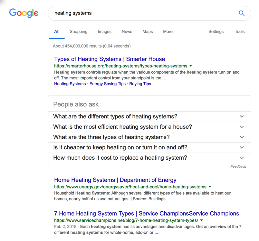Switch to the Shopping tab
Screen dimensions: 259x241
point(79,32)
